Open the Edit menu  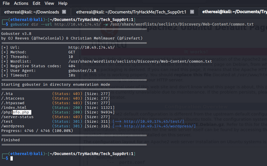click(x=36, y=3)
